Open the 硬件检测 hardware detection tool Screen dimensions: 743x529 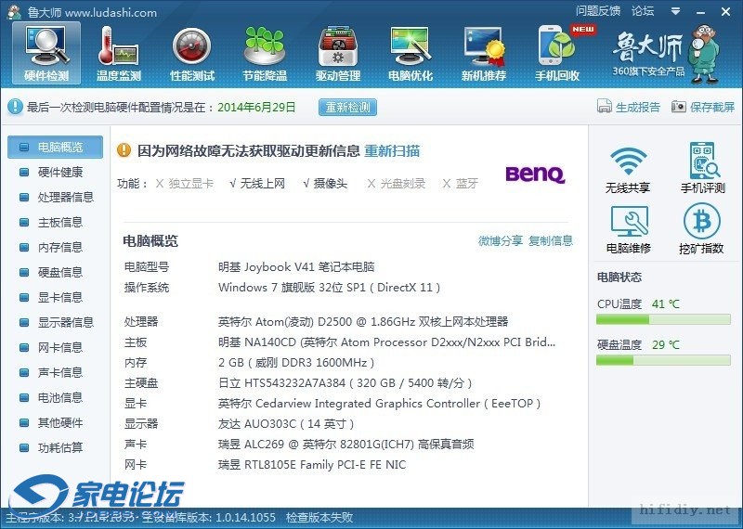click(46, 53)
